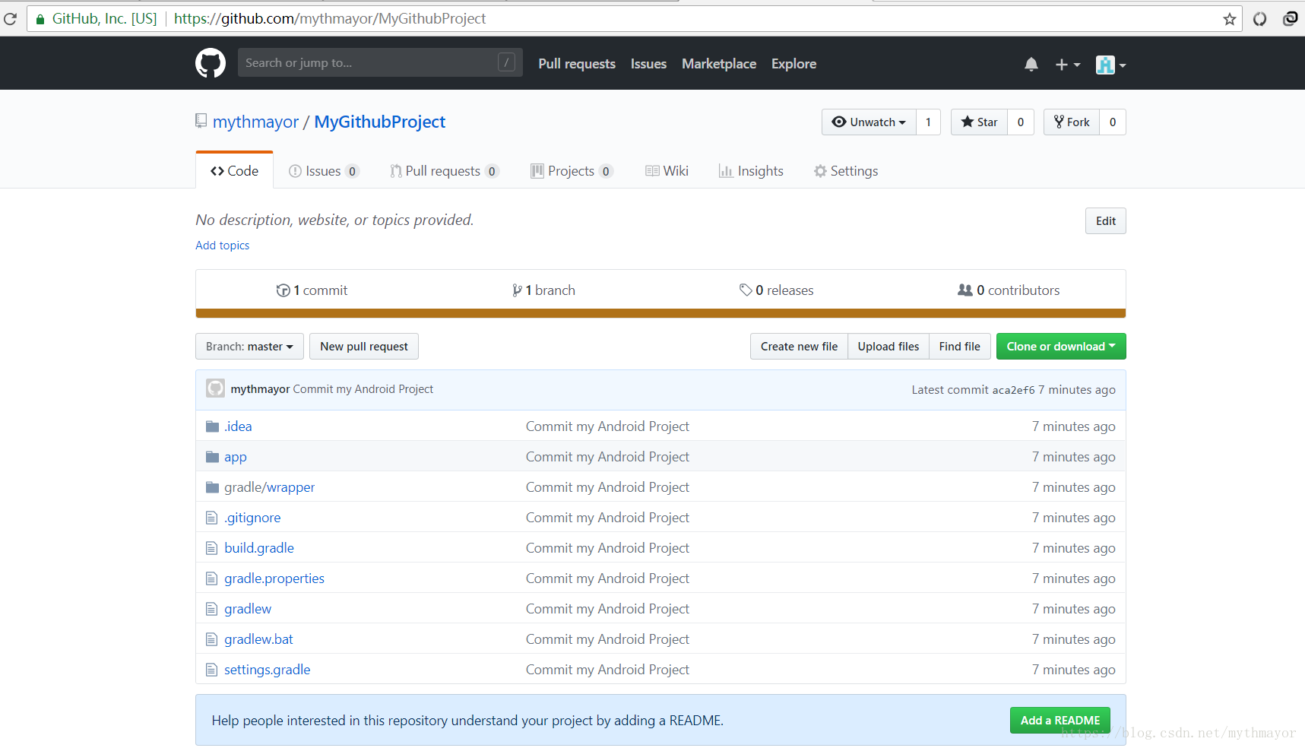The width and height of the screenshot is (1305, 748).
Task: Open the notifications bell
Action: pos(1031,65)
